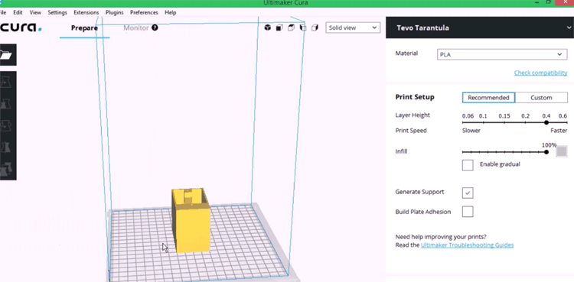Expand the Tevo Tarantula printer selector

(480, 28)
